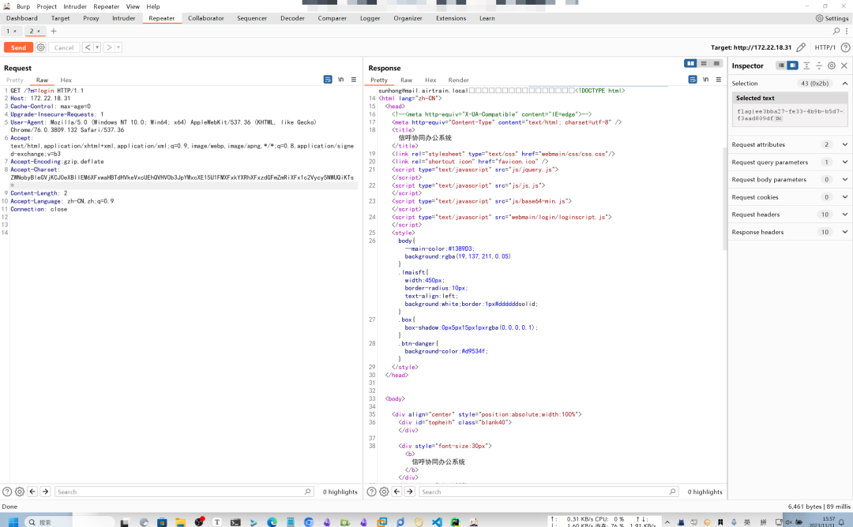
Task: Collapse all Inspector sections
Action: tap(819, 65)
